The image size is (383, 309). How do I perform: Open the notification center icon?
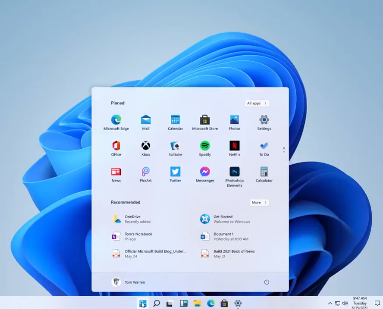point(377,303)
